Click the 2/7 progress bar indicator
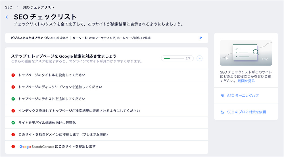Screen dimensions: 284x157 point(177,59)
